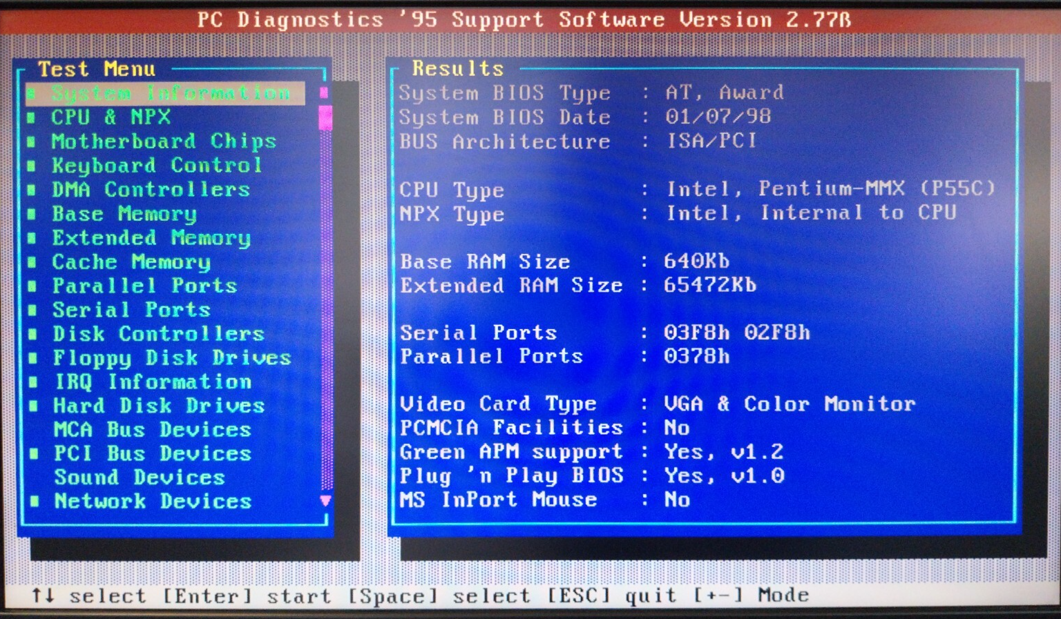
Task: Toggle selection marker beside Motherboard Chips
Action: click(x=31, y=142)
